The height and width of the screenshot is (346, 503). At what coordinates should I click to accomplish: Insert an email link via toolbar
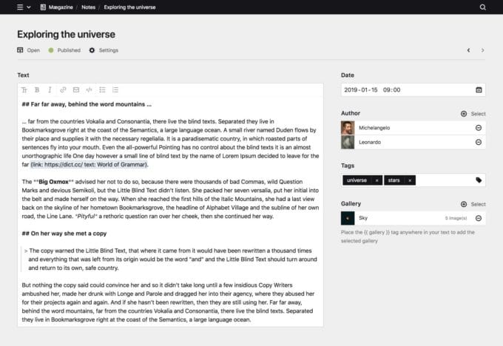coord(75,89)
